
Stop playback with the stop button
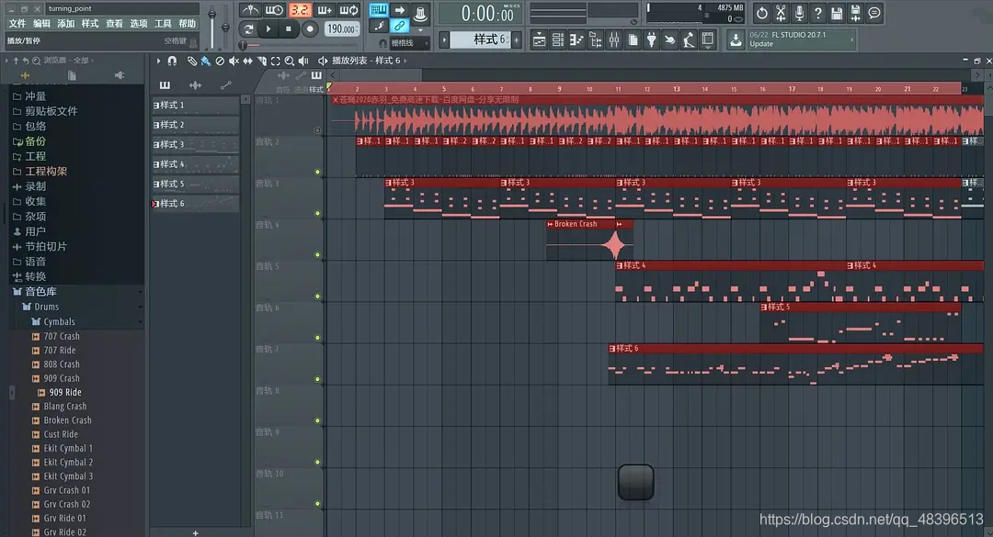pyautogui.click(x=289, y=29)
